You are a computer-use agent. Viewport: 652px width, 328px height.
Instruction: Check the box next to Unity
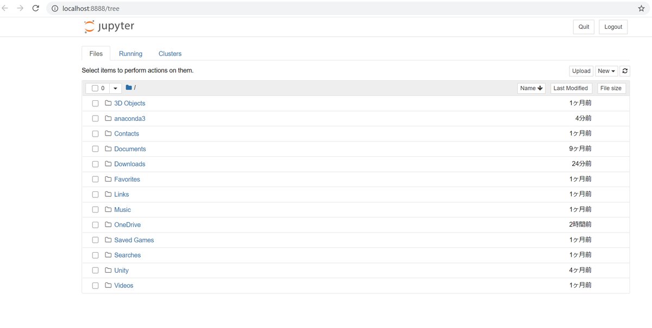coord(95,271)
